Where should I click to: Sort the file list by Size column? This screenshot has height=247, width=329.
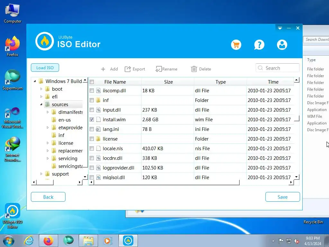point(168,82)
